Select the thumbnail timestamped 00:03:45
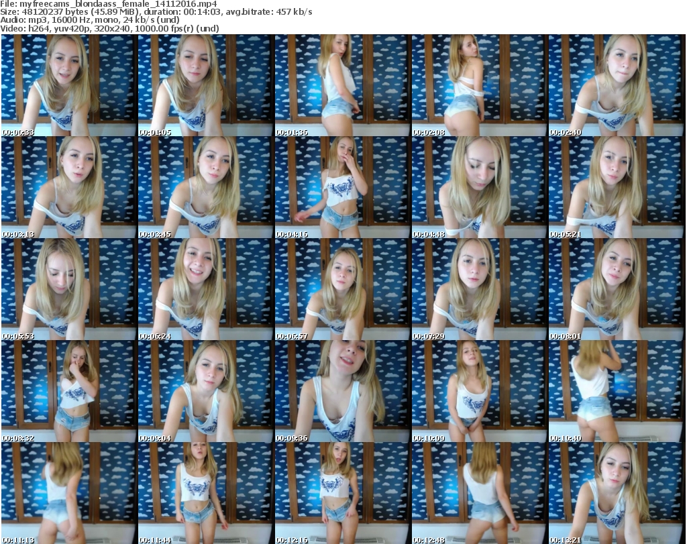687x544 pixels. [205, 187]
